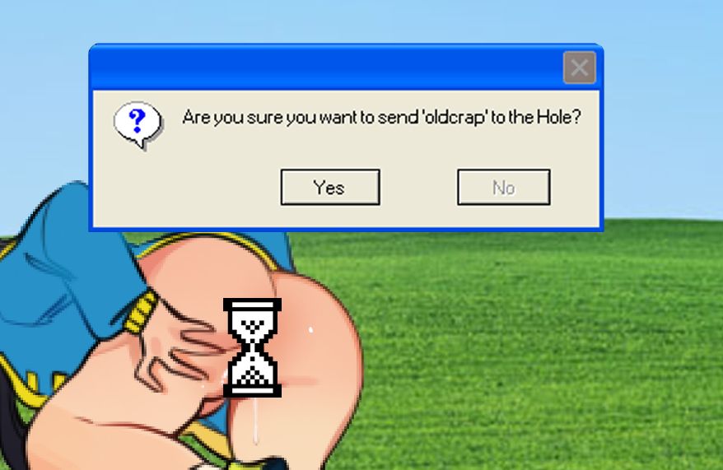Image resolution: width=723 pixels, height=470 pixels.
Task: Click the hourglass busy cursor icon
Action: click(252, 347)
